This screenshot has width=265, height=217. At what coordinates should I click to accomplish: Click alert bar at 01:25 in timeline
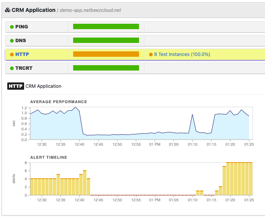[250, 179]
